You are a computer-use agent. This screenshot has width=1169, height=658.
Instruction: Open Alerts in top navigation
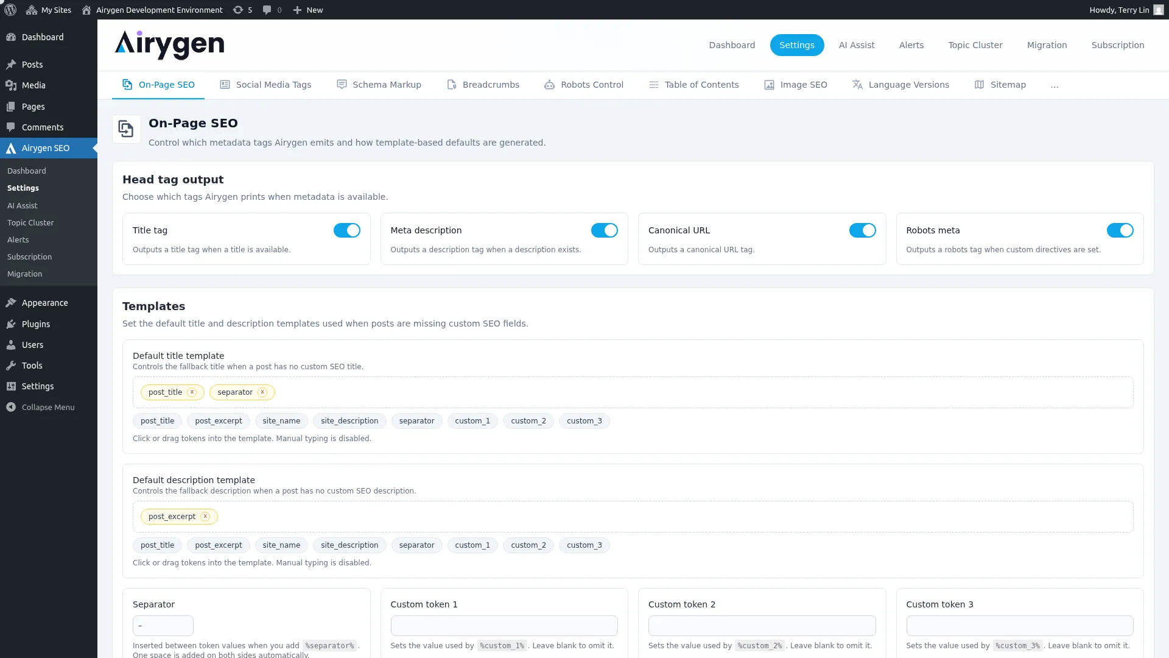(x=911, y=45)
